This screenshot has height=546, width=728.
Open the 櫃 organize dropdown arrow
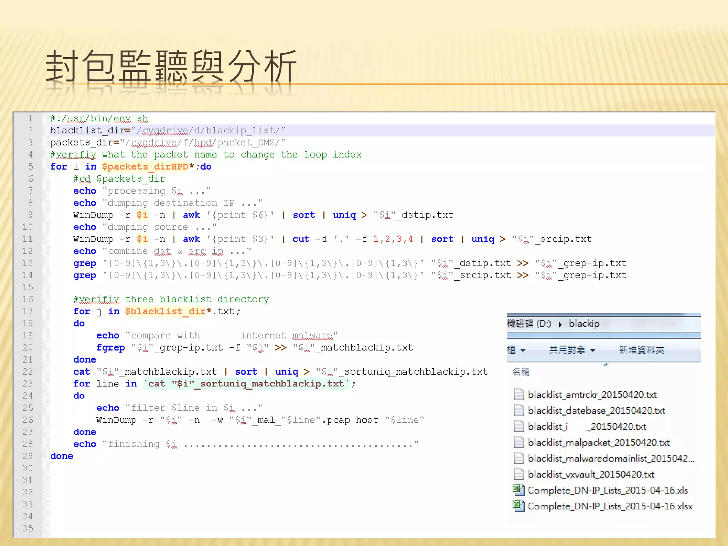coord(523,350)
